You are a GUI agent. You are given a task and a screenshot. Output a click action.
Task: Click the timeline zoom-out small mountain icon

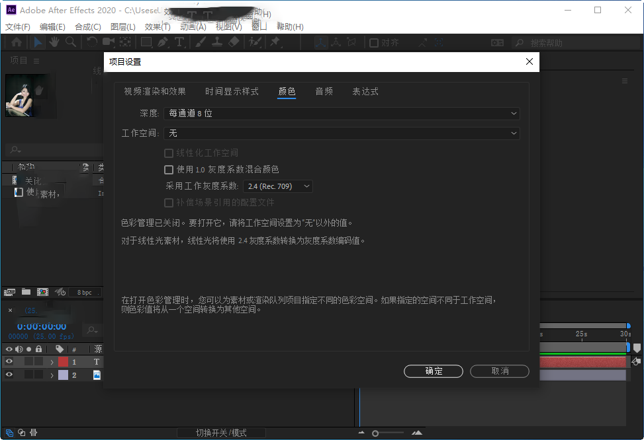tap(361, 433)
